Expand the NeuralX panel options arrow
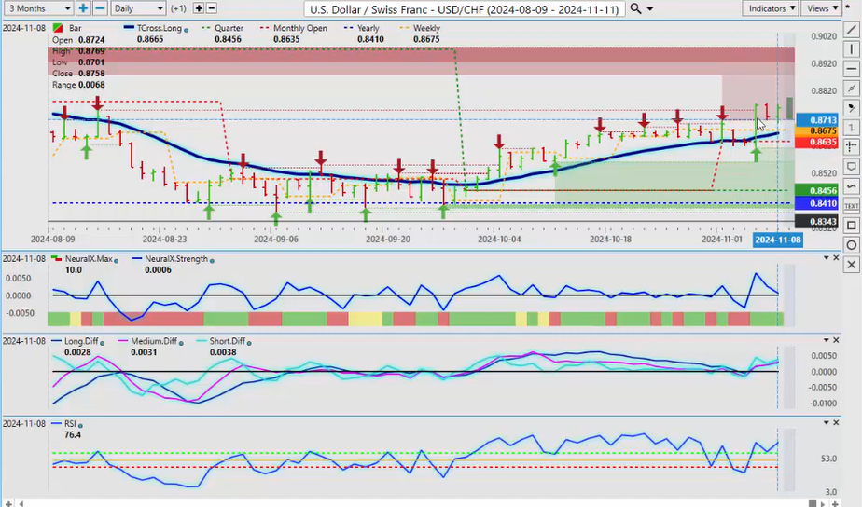 pyautogui.click(x=824, y=258)
